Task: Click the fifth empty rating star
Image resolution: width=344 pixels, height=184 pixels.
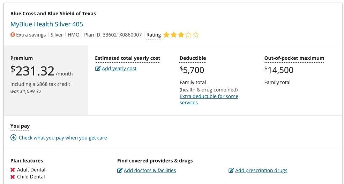Action: tap(196, 35)
